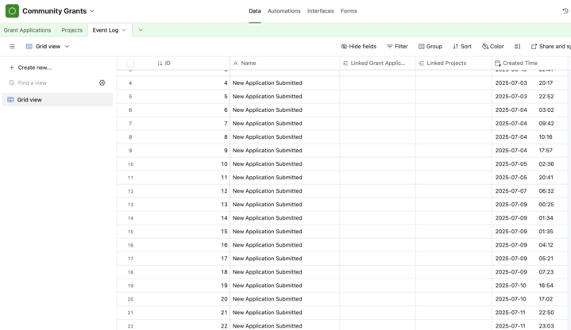Expand the Community Grants base name dropdown
The image size is (571, 330).
tap(92, 11)
